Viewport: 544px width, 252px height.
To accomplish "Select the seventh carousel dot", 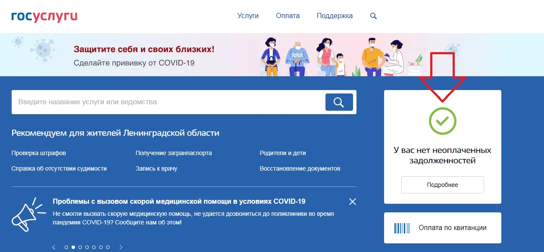I will click(108, 247).
